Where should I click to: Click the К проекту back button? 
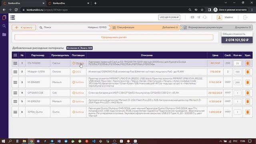tap(24, 28)
